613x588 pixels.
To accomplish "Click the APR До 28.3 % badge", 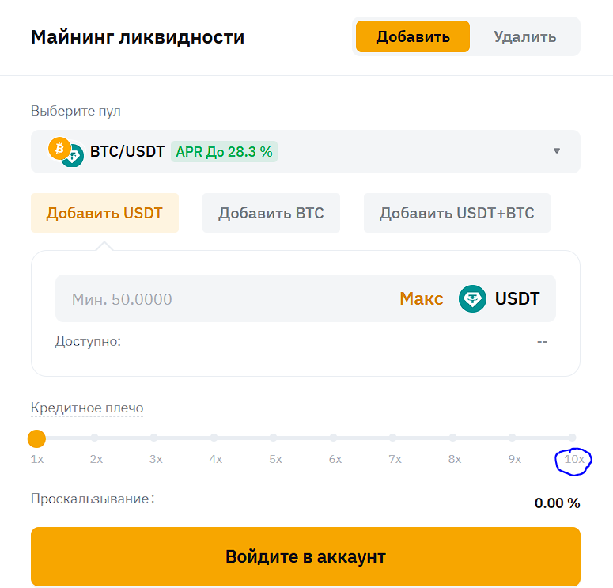I will (224, 151).
